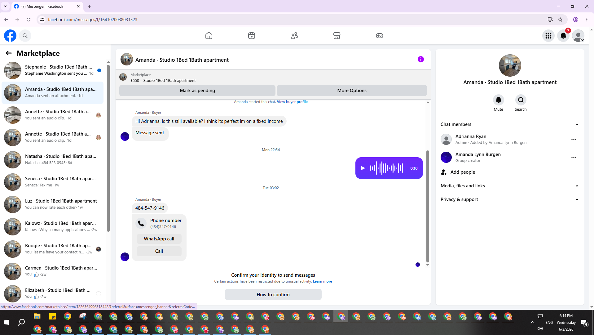Click the phone icon in Phone number card

coord(141,223)
